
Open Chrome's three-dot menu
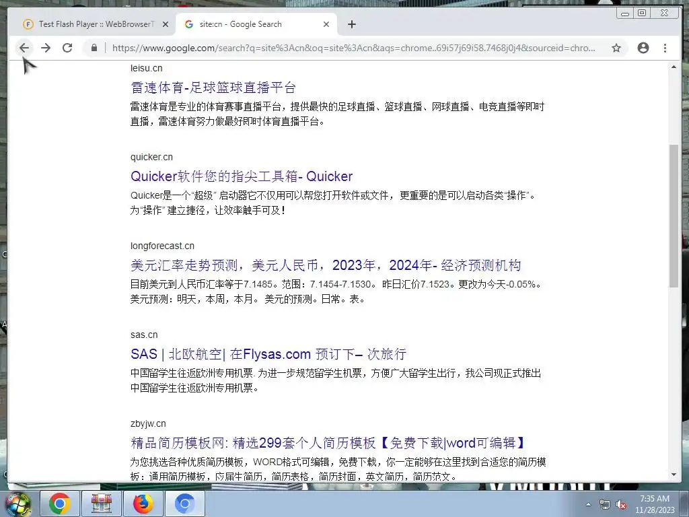point(665,48)
